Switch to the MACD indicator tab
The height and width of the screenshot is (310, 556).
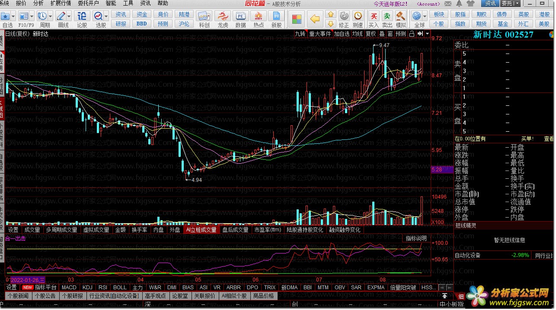click(x=69, y=288)
